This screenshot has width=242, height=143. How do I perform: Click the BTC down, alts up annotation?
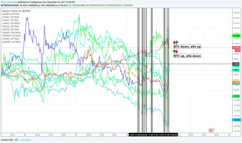pyautogui.click(x=187, y=47)
